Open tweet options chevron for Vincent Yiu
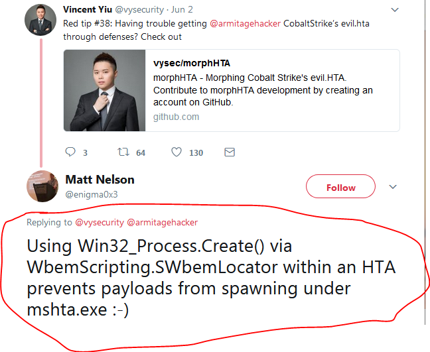Viewport: 430px width, 352px height. click(x=395, y=10)
